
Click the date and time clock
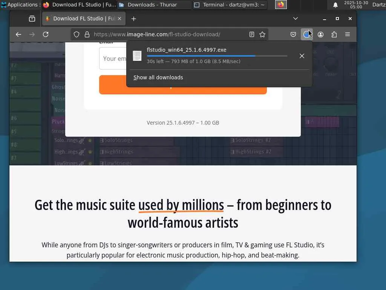pyautogui.click(x=356, y=5)
